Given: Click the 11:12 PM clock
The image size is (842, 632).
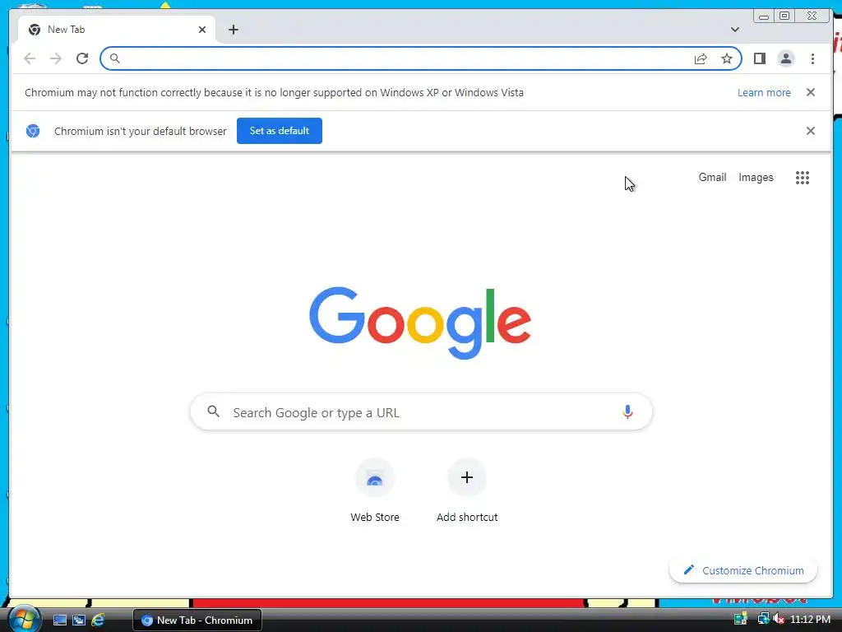Looking at the screenshot, I should [x=810, y=619].
